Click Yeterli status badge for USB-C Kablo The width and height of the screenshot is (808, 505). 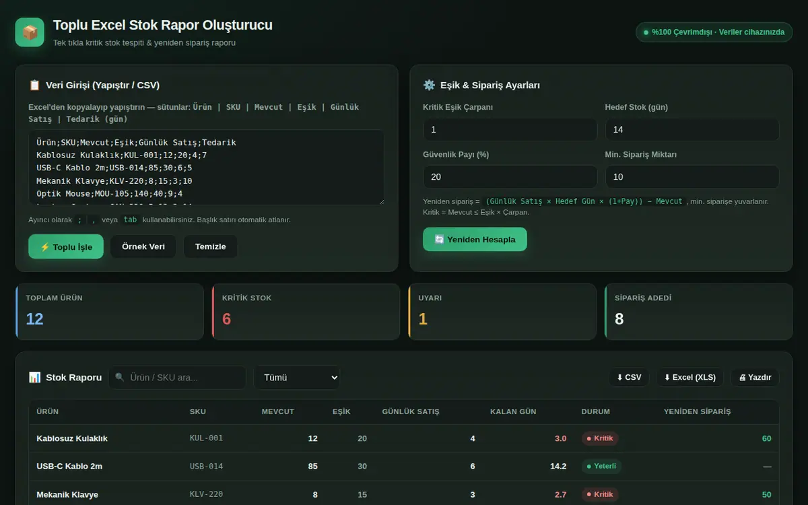pyautogui.click(x=603, y=466)
